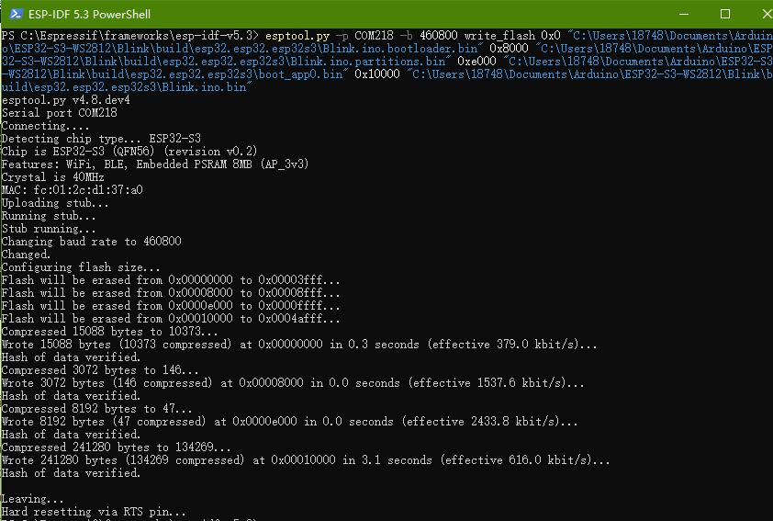773x521 pixels.
Task: Click the erase line ending 0x0000ffff
Action: click(171, 306)
